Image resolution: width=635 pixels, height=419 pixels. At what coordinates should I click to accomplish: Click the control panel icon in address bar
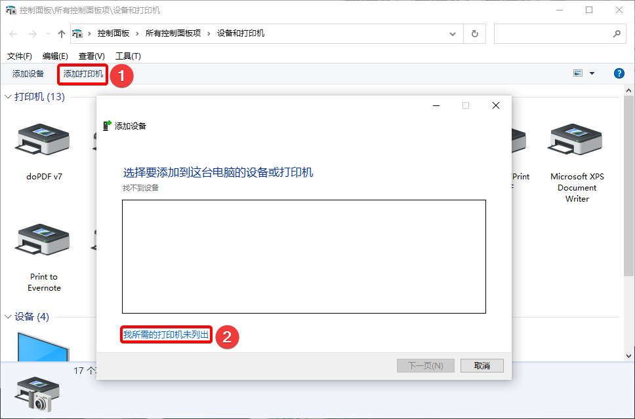click(77, 33)
